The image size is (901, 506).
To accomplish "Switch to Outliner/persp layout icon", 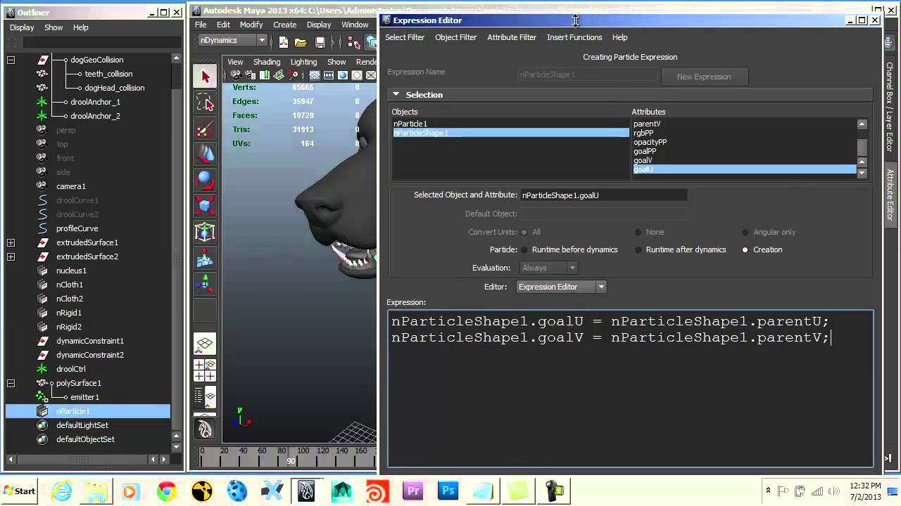I will 205,397.
